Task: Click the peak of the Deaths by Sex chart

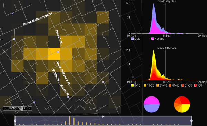Action: click(153, 4)
